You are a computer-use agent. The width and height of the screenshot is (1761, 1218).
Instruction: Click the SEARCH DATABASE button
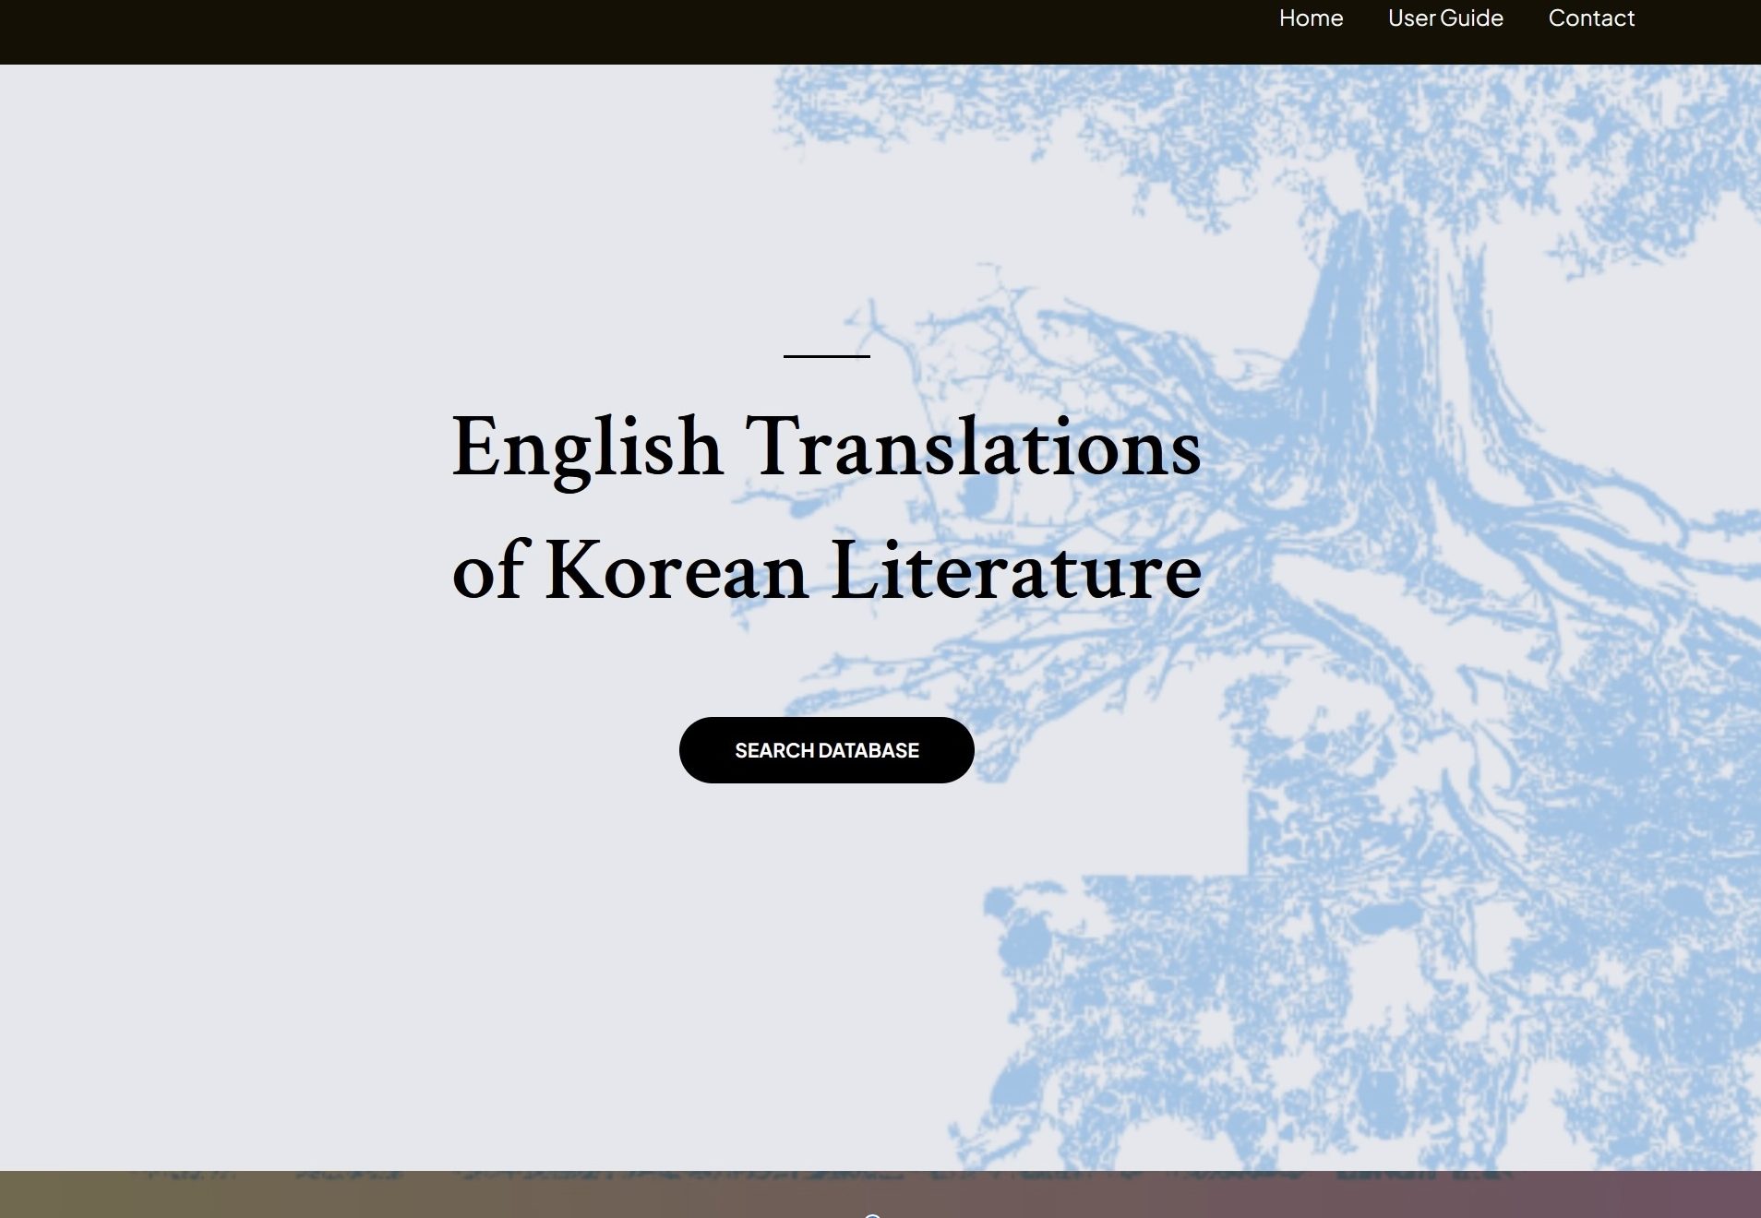tap(826, 750)
